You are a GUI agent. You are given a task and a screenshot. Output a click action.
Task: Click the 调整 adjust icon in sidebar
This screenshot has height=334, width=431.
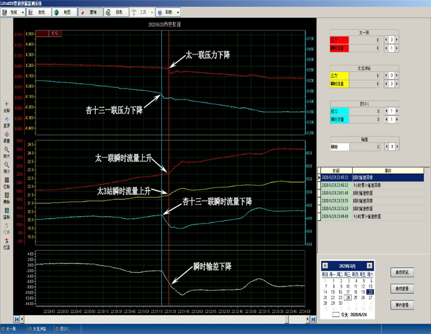click(6, 134)
